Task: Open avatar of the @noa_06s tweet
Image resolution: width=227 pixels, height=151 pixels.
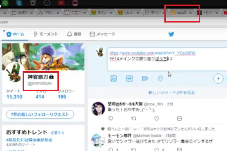Action: click(98, 109)
